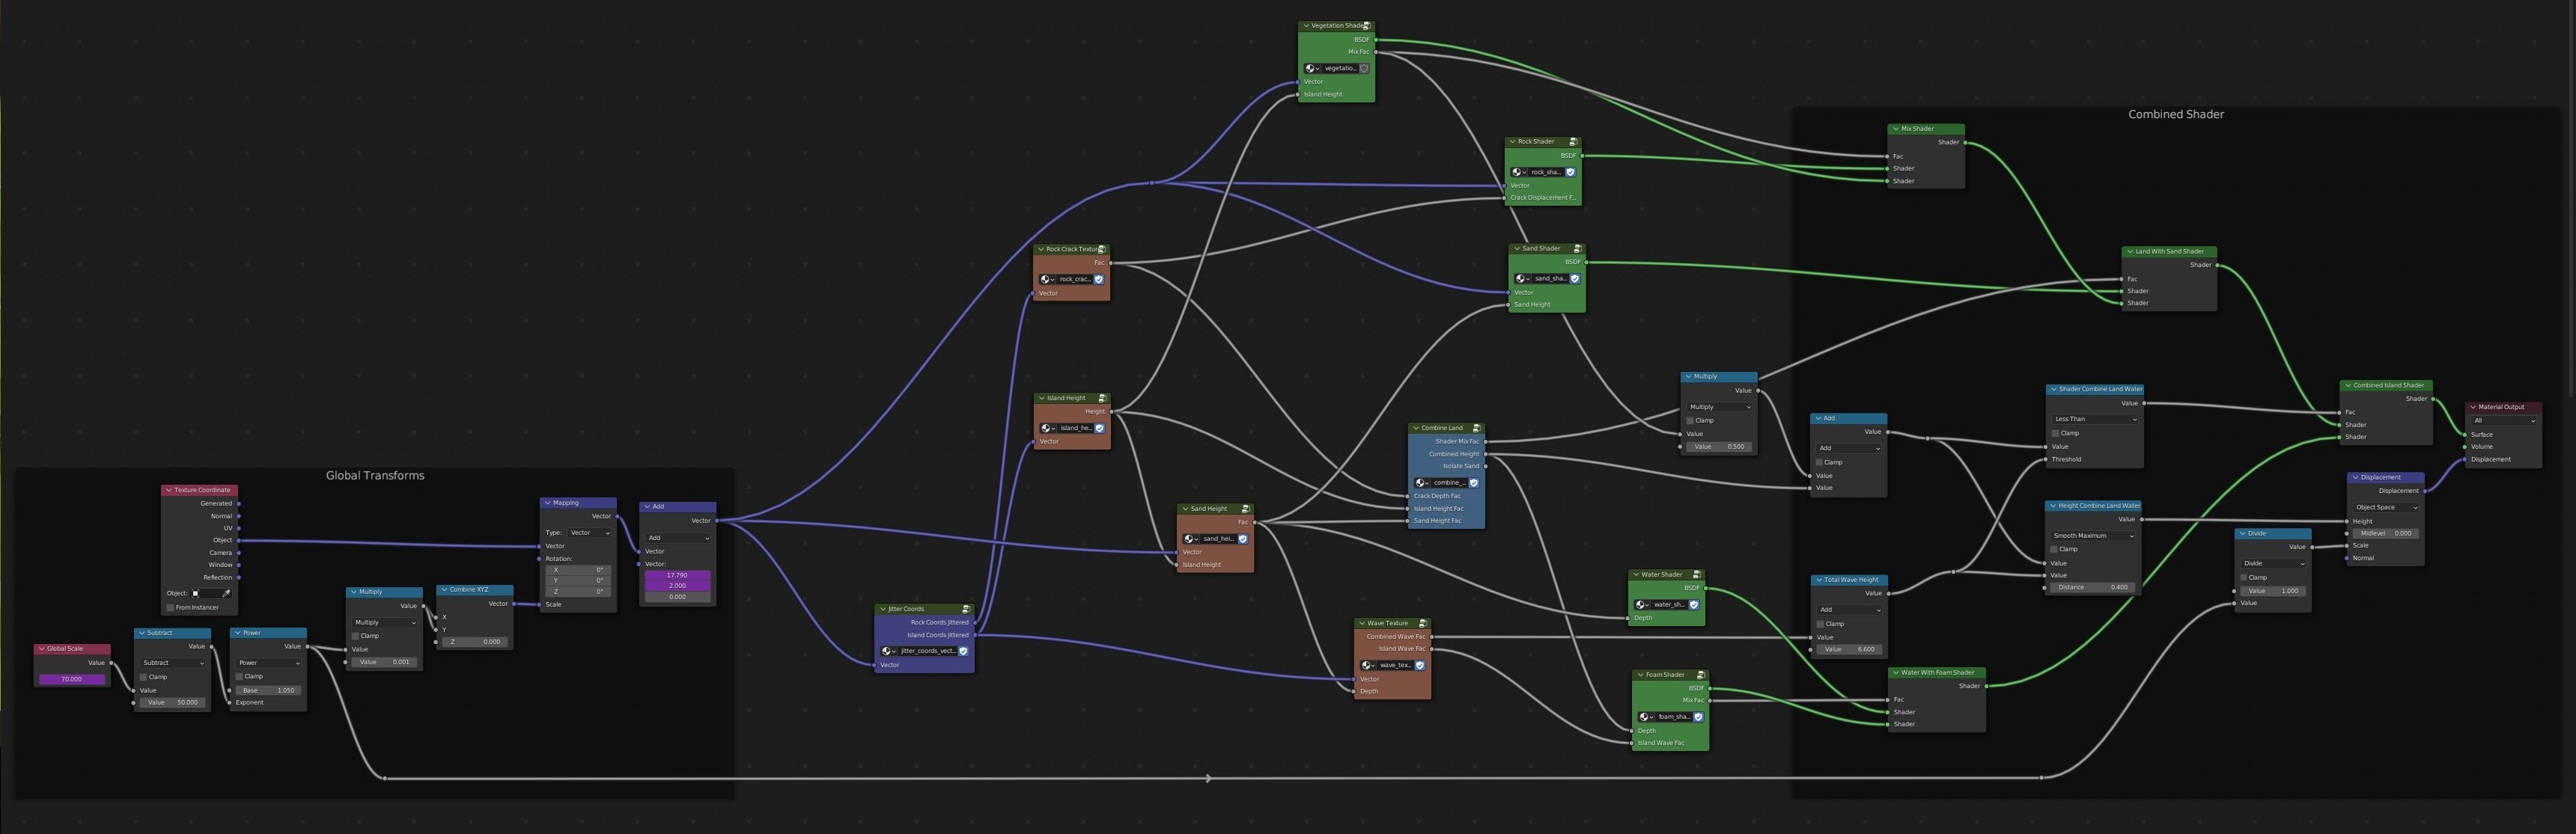Enable Clamp on Shader Combine Land Water node
Screen dimensions: 2576x834
(2055, 434)
